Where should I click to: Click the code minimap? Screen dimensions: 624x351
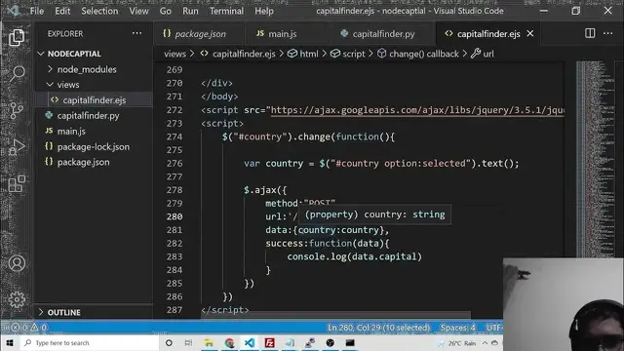(x=595, y=159)
